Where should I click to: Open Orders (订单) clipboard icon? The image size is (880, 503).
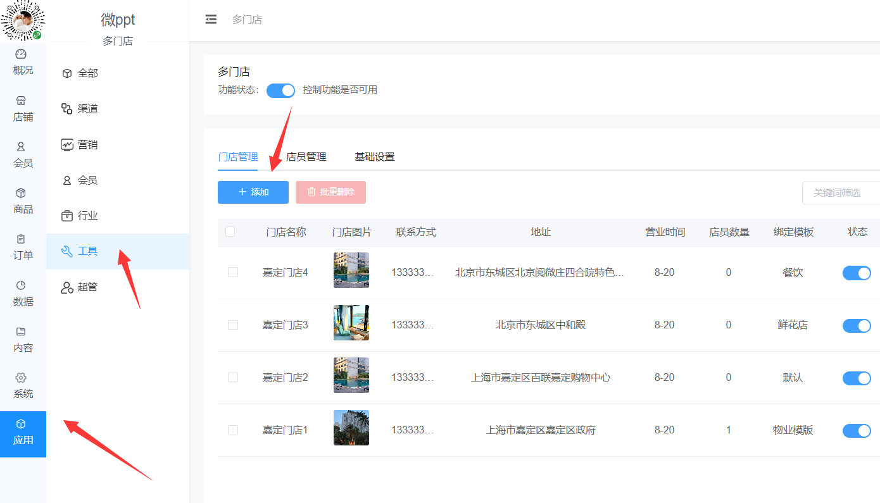(21, 239)
